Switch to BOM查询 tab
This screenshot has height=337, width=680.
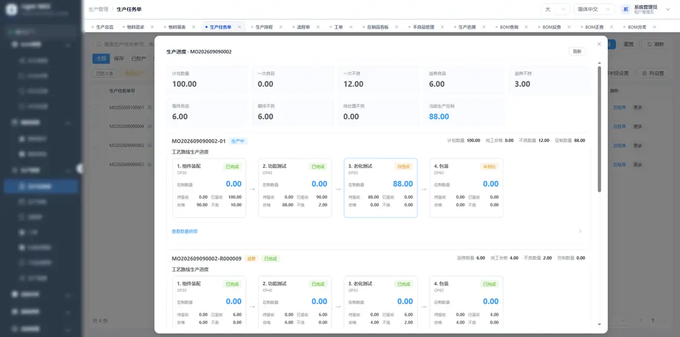coord(509,27)
